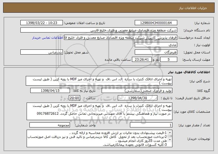The width and height of the screenshot is (218, 154).
Task: Click the تاریخ نیاز به کالا label
Action: [x=84, y=91]
